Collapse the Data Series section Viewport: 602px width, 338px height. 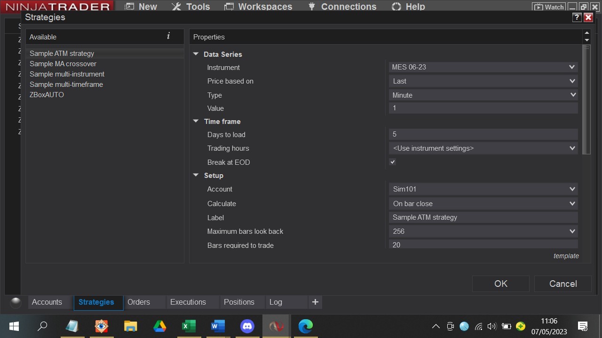click(x=196, y=54)
